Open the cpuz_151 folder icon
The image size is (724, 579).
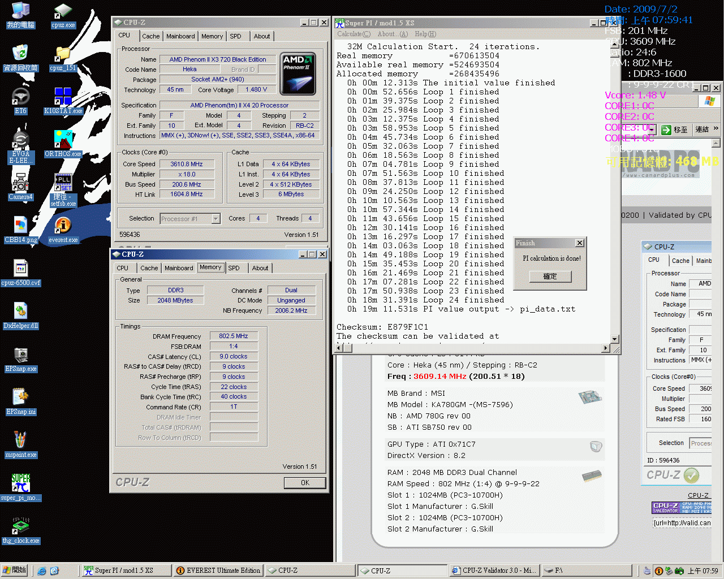63,58
